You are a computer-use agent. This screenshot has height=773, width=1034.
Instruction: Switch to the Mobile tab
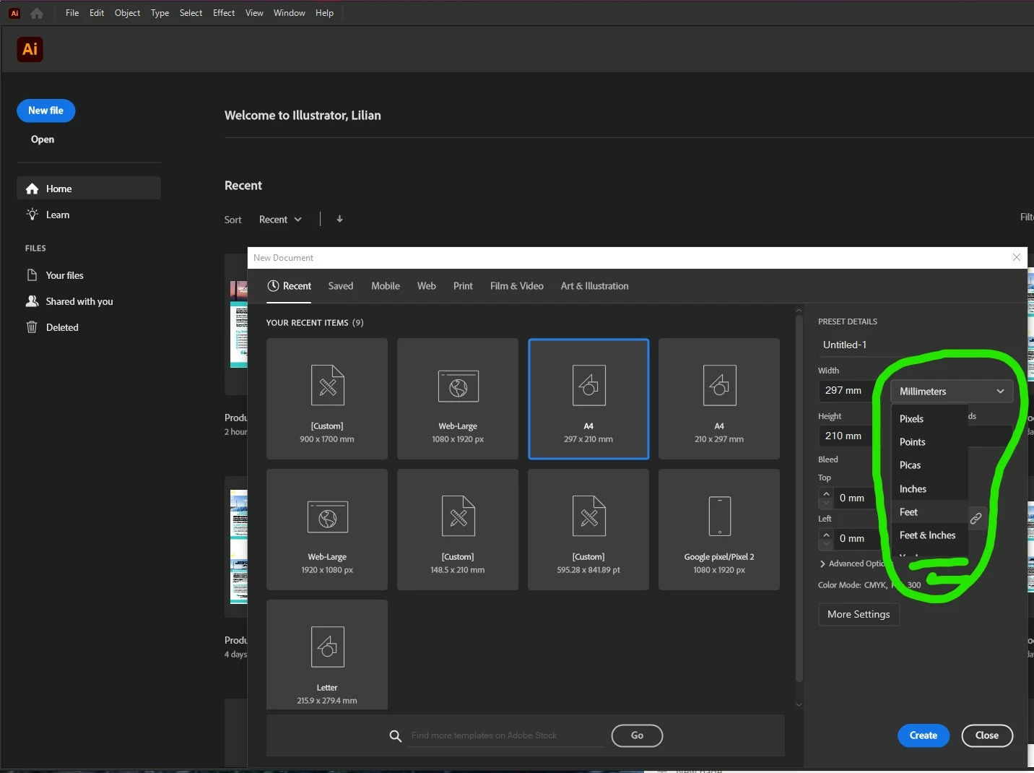pyautogui.click(x=386, y=286)
